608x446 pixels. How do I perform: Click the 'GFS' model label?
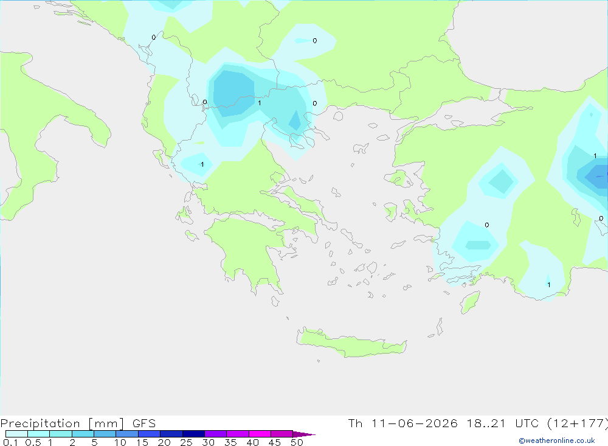(x=144, y=423)
